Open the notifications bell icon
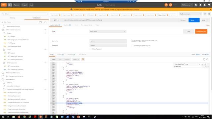Viewport: 212px width, 119px height. 200,5
